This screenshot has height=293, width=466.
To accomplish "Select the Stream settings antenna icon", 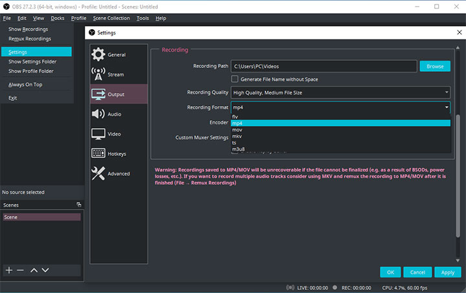I will click(98, 74).
